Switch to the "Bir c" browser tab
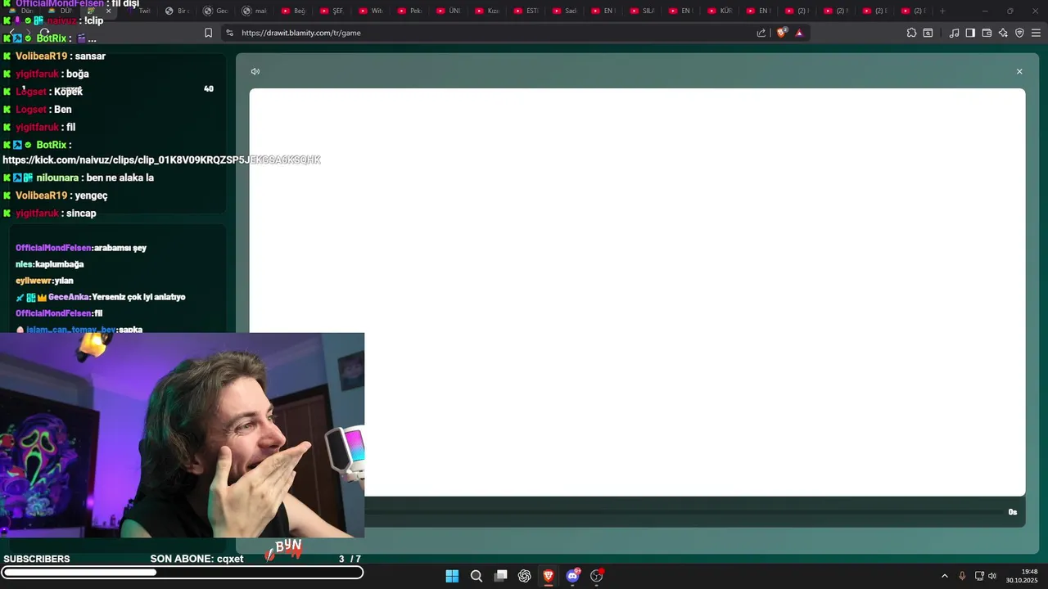The width and height of the screenshot is (1048, 589). [177, 11]
